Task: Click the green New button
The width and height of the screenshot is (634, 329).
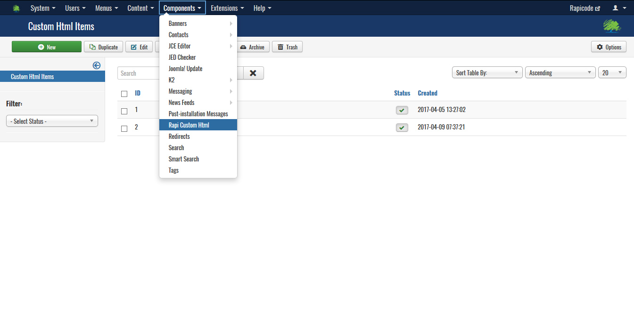Action: (47, 47)
